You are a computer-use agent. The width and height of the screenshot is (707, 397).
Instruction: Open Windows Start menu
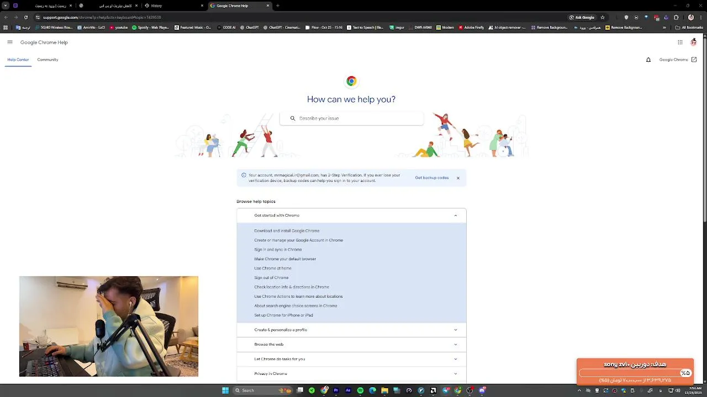pyautogui.click(x=225, y=390)
